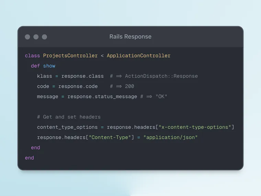
Task: Click the "code" variable name
Action: coord(43,86)
